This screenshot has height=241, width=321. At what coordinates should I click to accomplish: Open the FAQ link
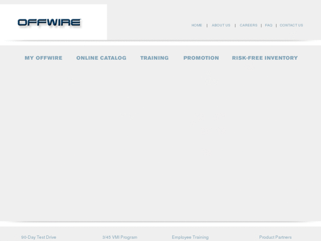[x=268, y=25]
